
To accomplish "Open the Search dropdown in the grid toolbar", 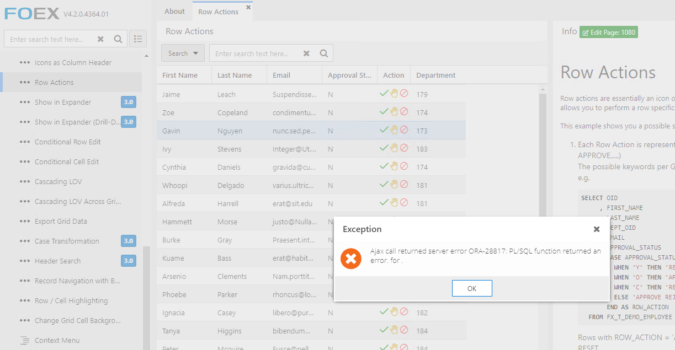I will click(183, 53).
